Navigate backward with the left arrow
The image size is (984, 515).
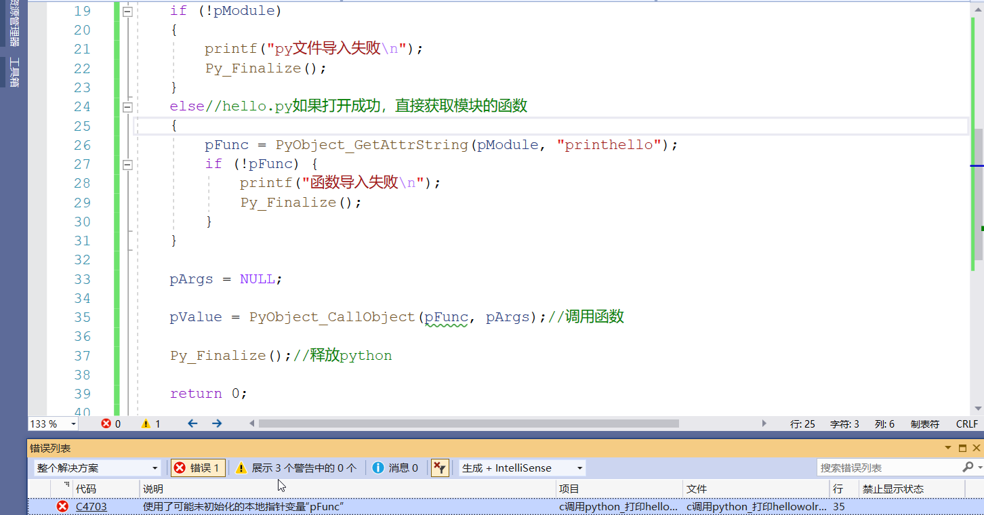192,424
